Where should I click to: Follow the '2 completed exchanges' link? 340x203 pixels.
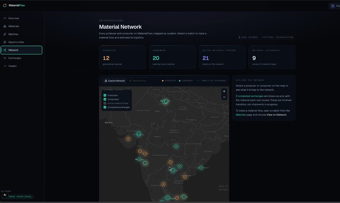click(249, 96)
